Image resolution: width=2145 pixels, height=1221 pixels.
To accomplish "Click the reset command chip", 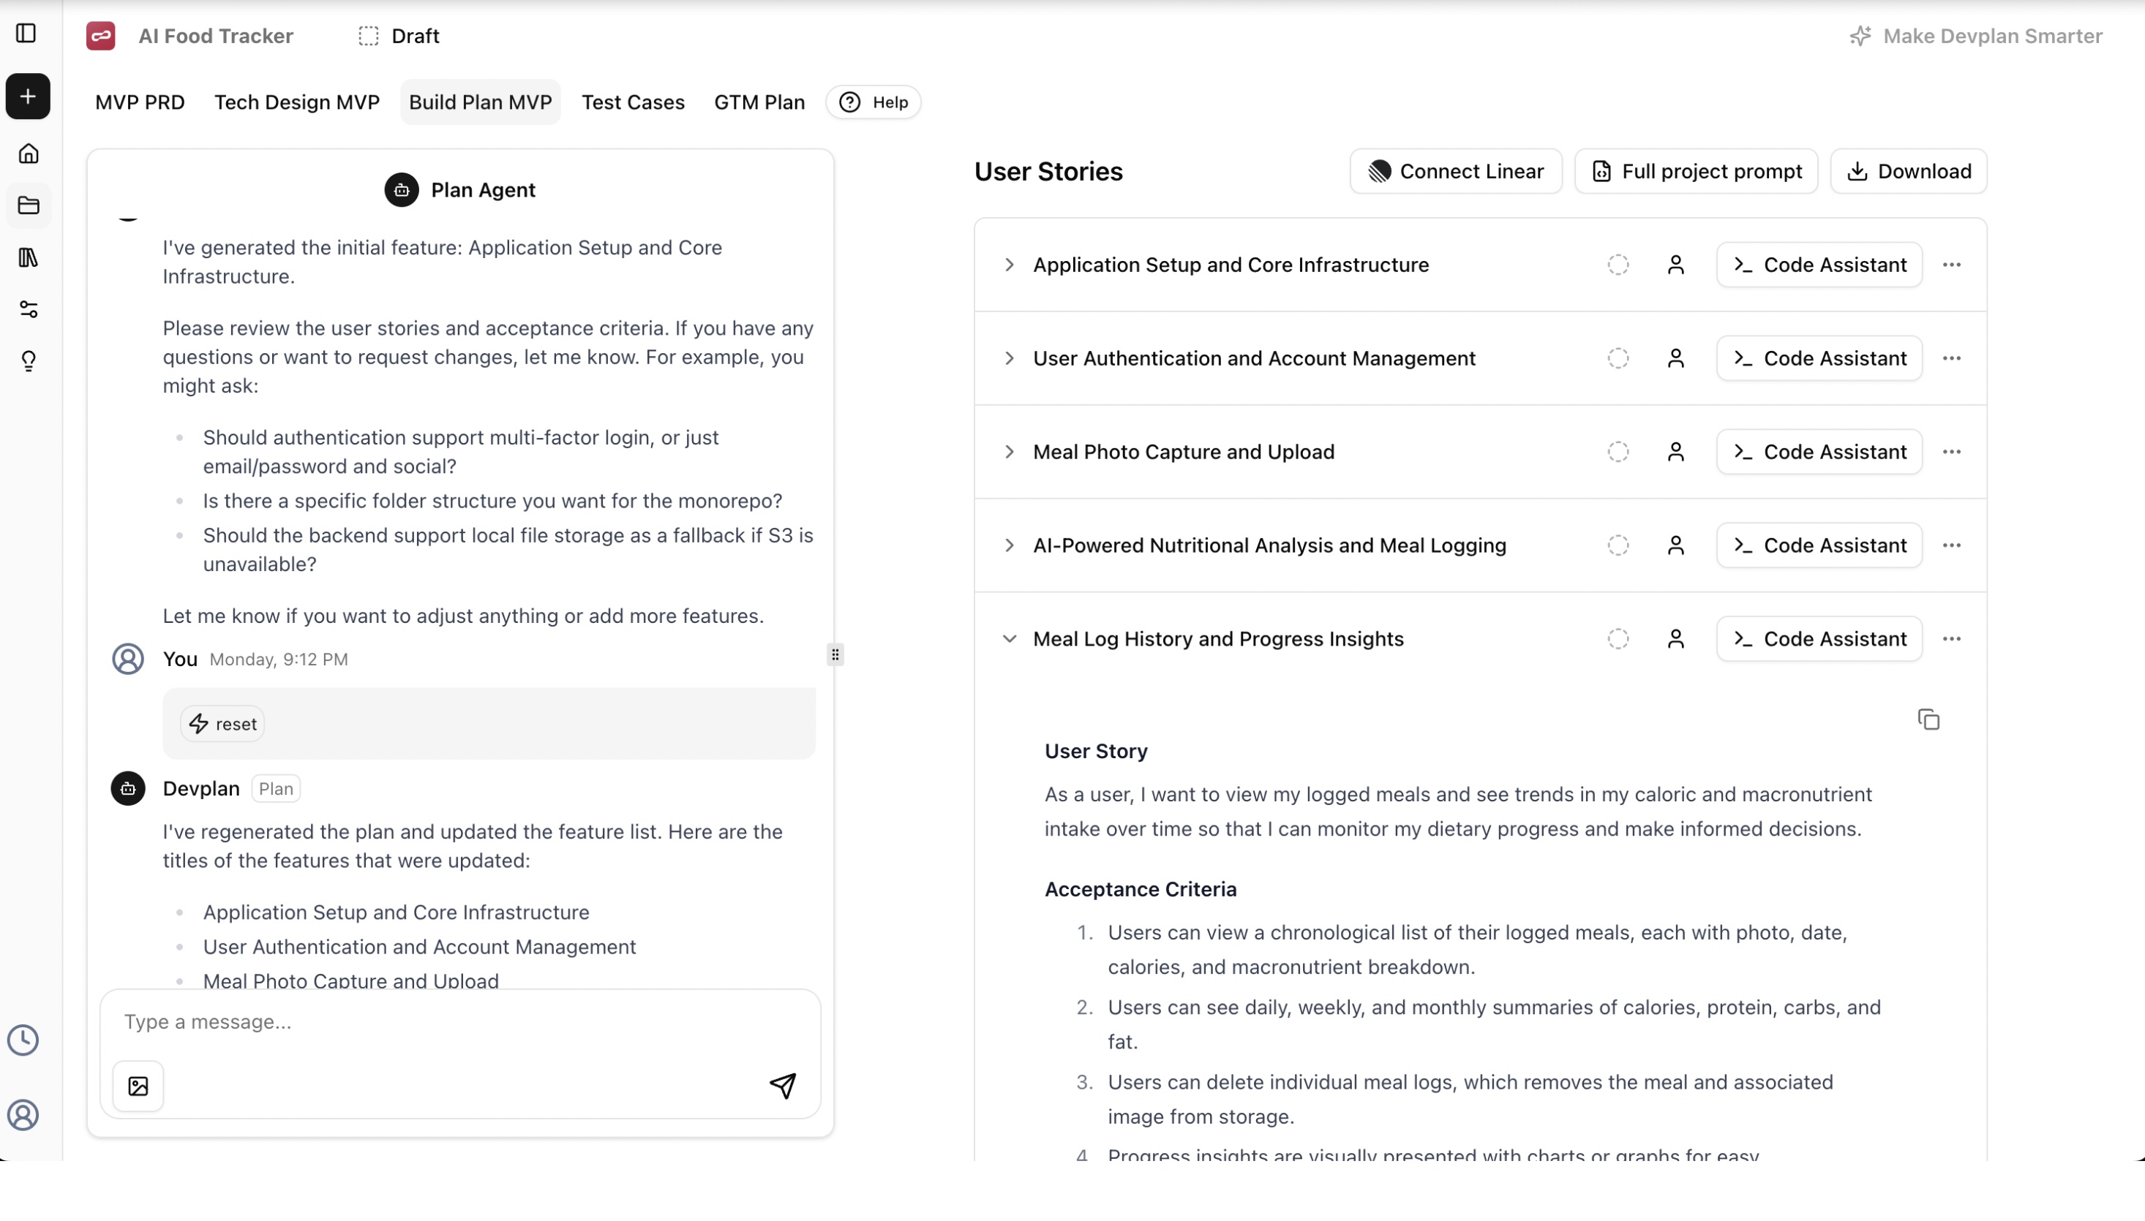I will pos(223,725).
